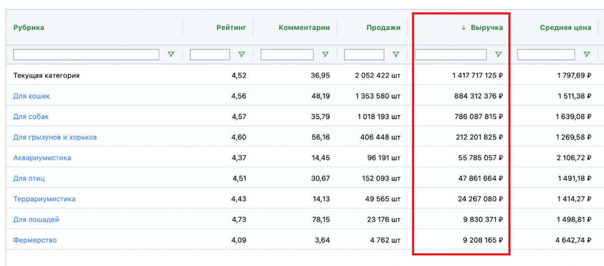604x266 pixels.
Task: Open the filter icon under Комментарии
Action: pos(325,54)
